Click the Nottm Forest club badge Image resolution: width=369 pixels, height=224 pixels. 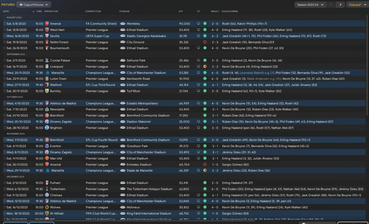point(47,42)
